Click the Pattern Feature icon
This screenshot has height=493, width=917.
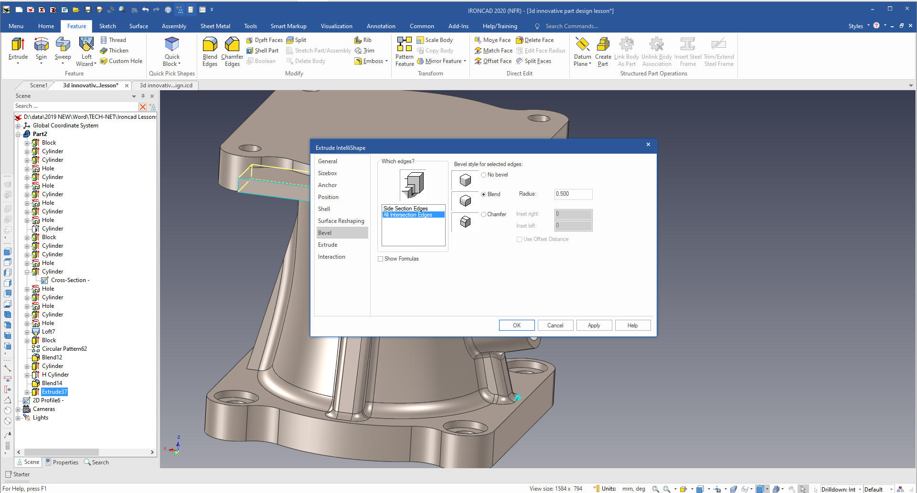[x=404, y=52]
